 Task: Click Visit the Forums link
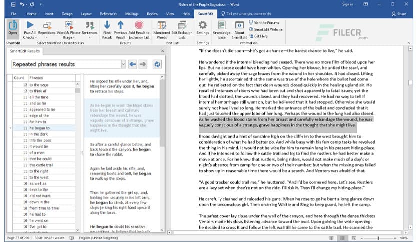click(264, 23)
